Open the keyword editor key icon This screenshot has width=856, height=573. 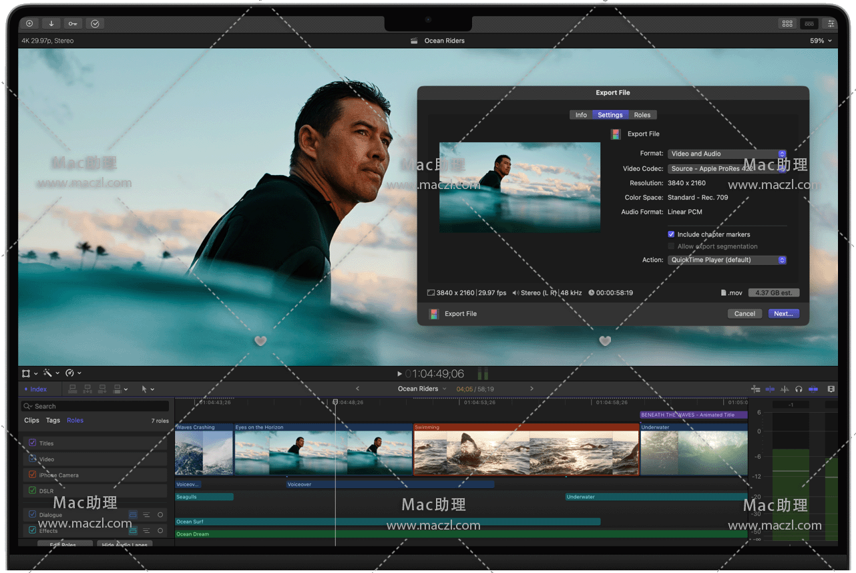pyautogui.click(x=73, y=23)
